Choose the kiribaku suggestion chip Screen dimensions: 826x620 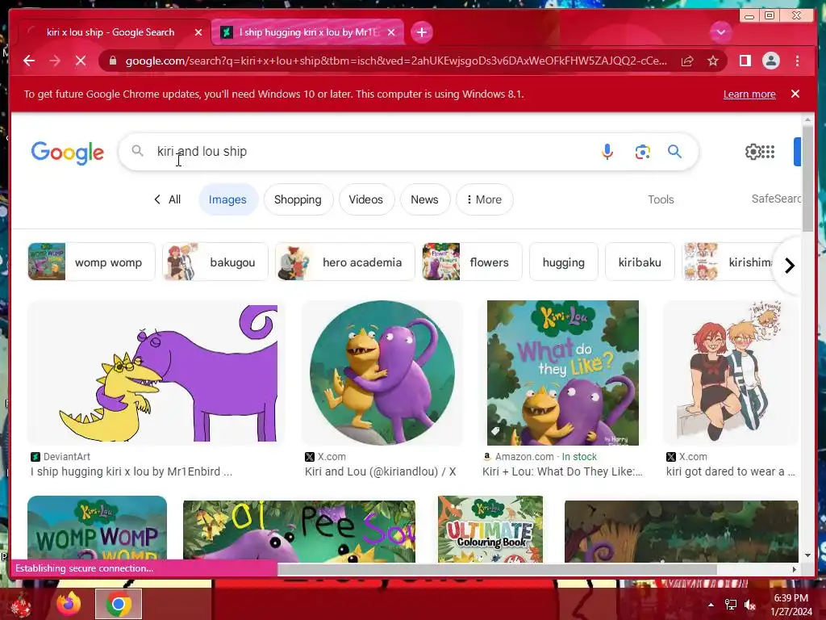click(x=640, y=262)
